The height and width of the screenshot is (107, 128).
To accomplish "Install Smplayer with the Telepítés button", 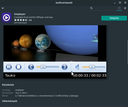I will [114, 18].
